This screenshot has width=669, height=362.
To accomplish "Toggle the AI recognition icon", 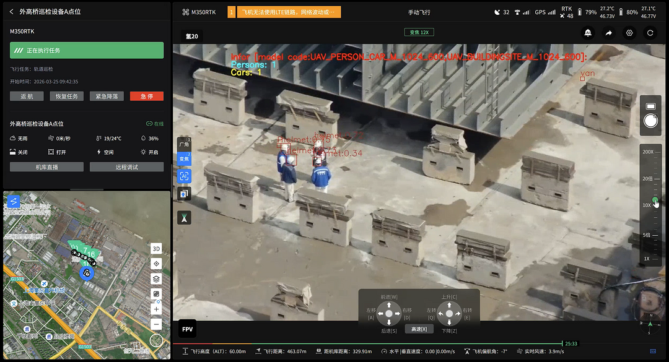I will click(184, 176).
